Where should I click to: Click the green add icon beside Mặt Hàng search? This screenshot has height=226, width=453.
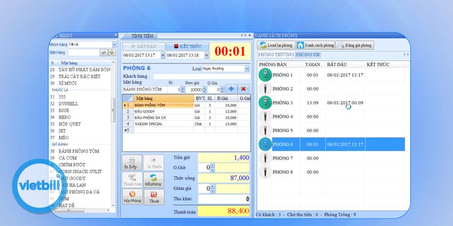click(112, 53)
